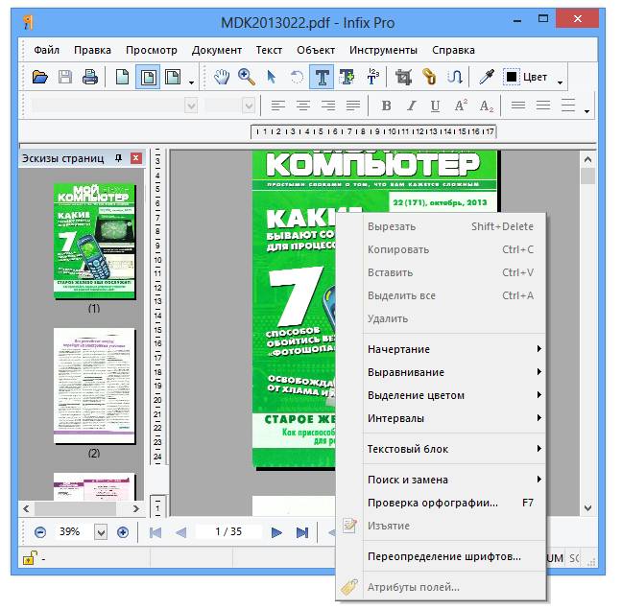Select the Text Plus tool

pyautogui.click(x=347, y=77)
